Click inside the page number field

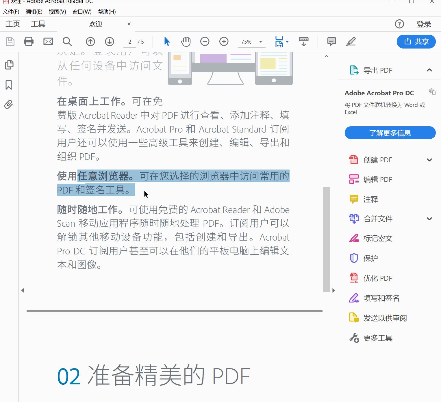(130, 42)
